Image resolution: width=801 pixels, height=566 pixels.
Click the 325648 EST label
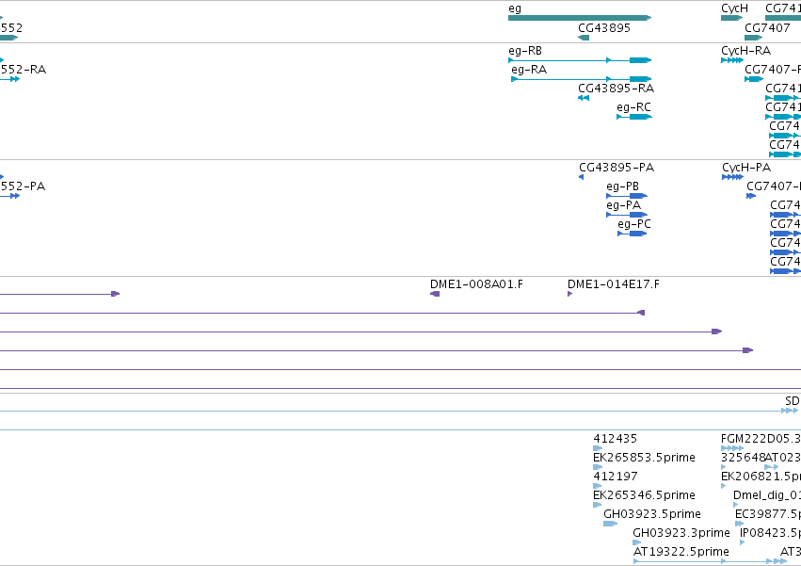(x=743, y=458)
